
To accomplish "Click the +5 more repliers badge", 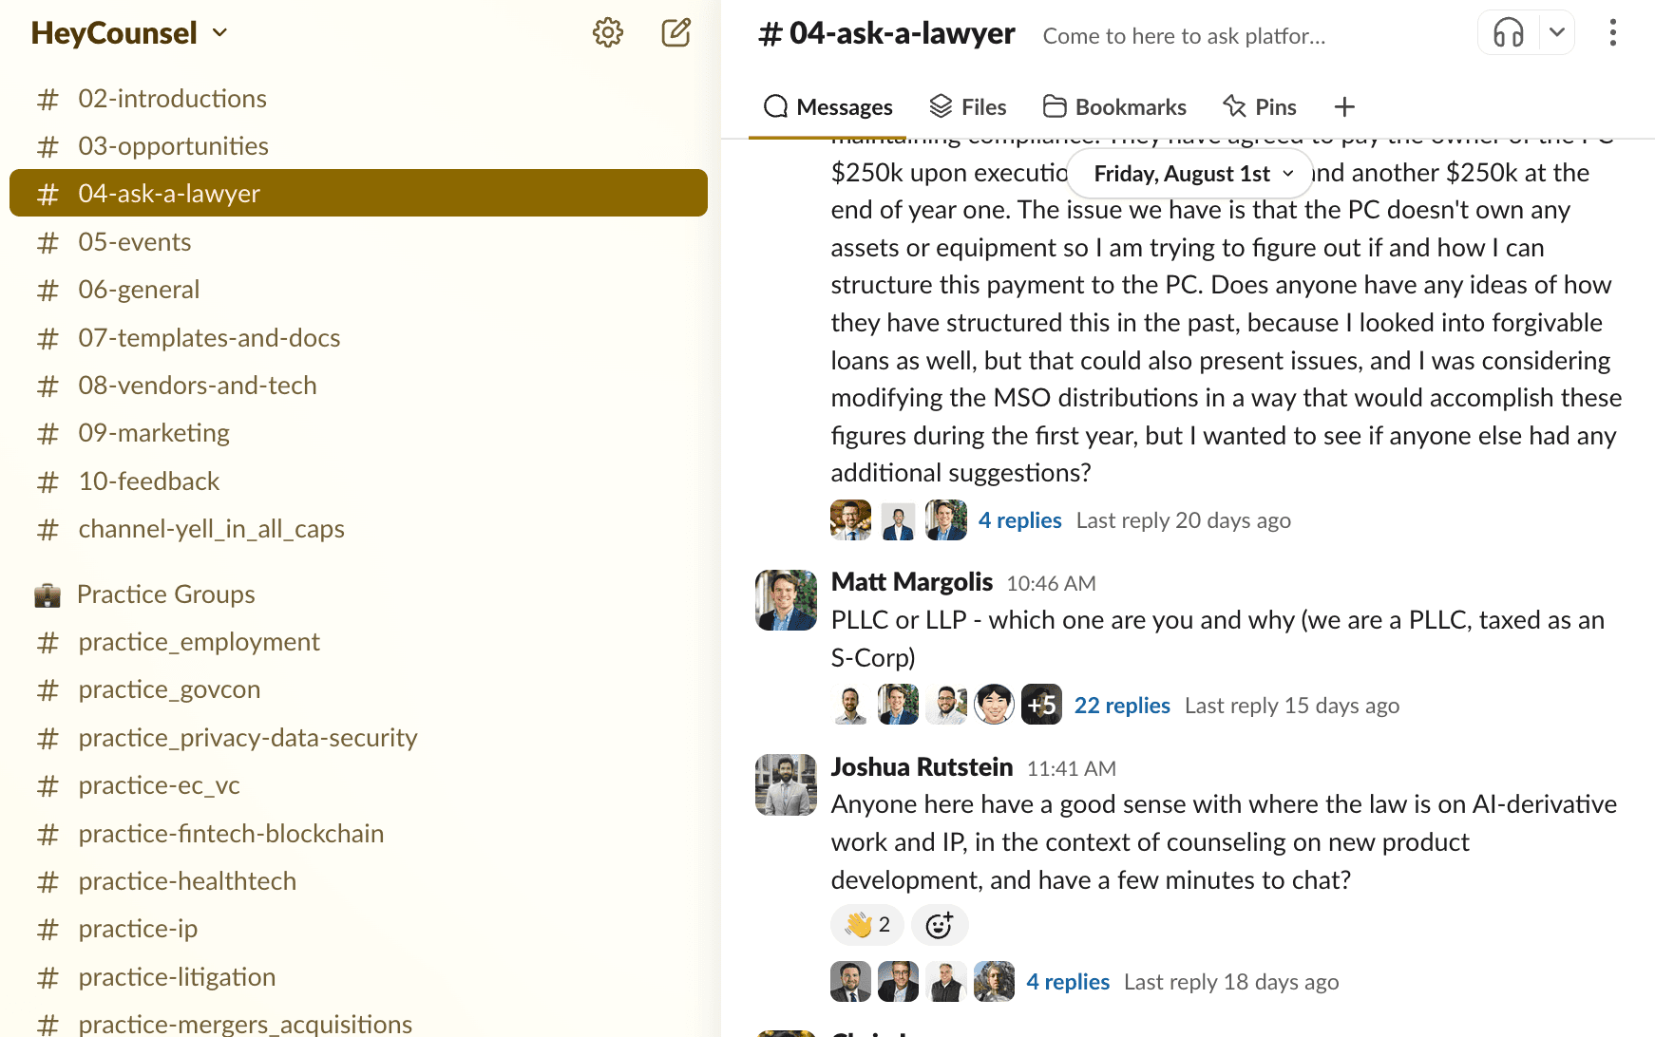I will point(1041,706).
